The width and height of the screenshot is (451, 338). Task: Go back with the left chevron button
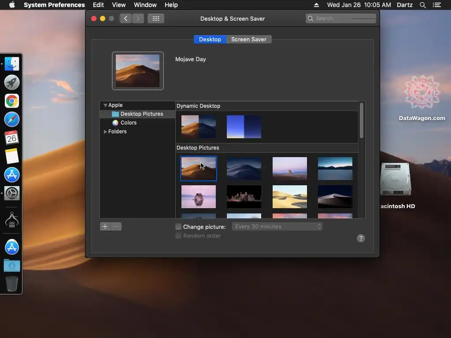tap(126, 18)
